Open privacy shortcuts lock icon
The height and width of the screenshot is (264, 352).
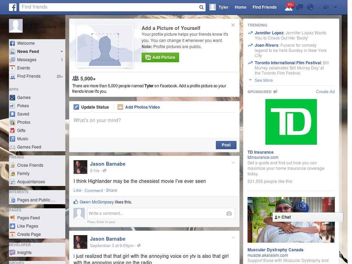(x=326, y=8)
